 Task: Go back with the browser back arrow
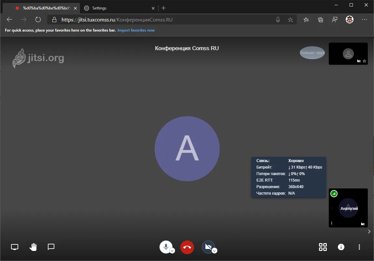[9, 20]
